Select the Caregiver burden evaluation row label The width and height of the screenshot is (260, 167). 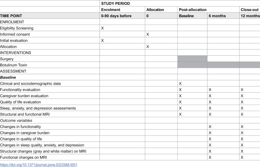(24, 96)
